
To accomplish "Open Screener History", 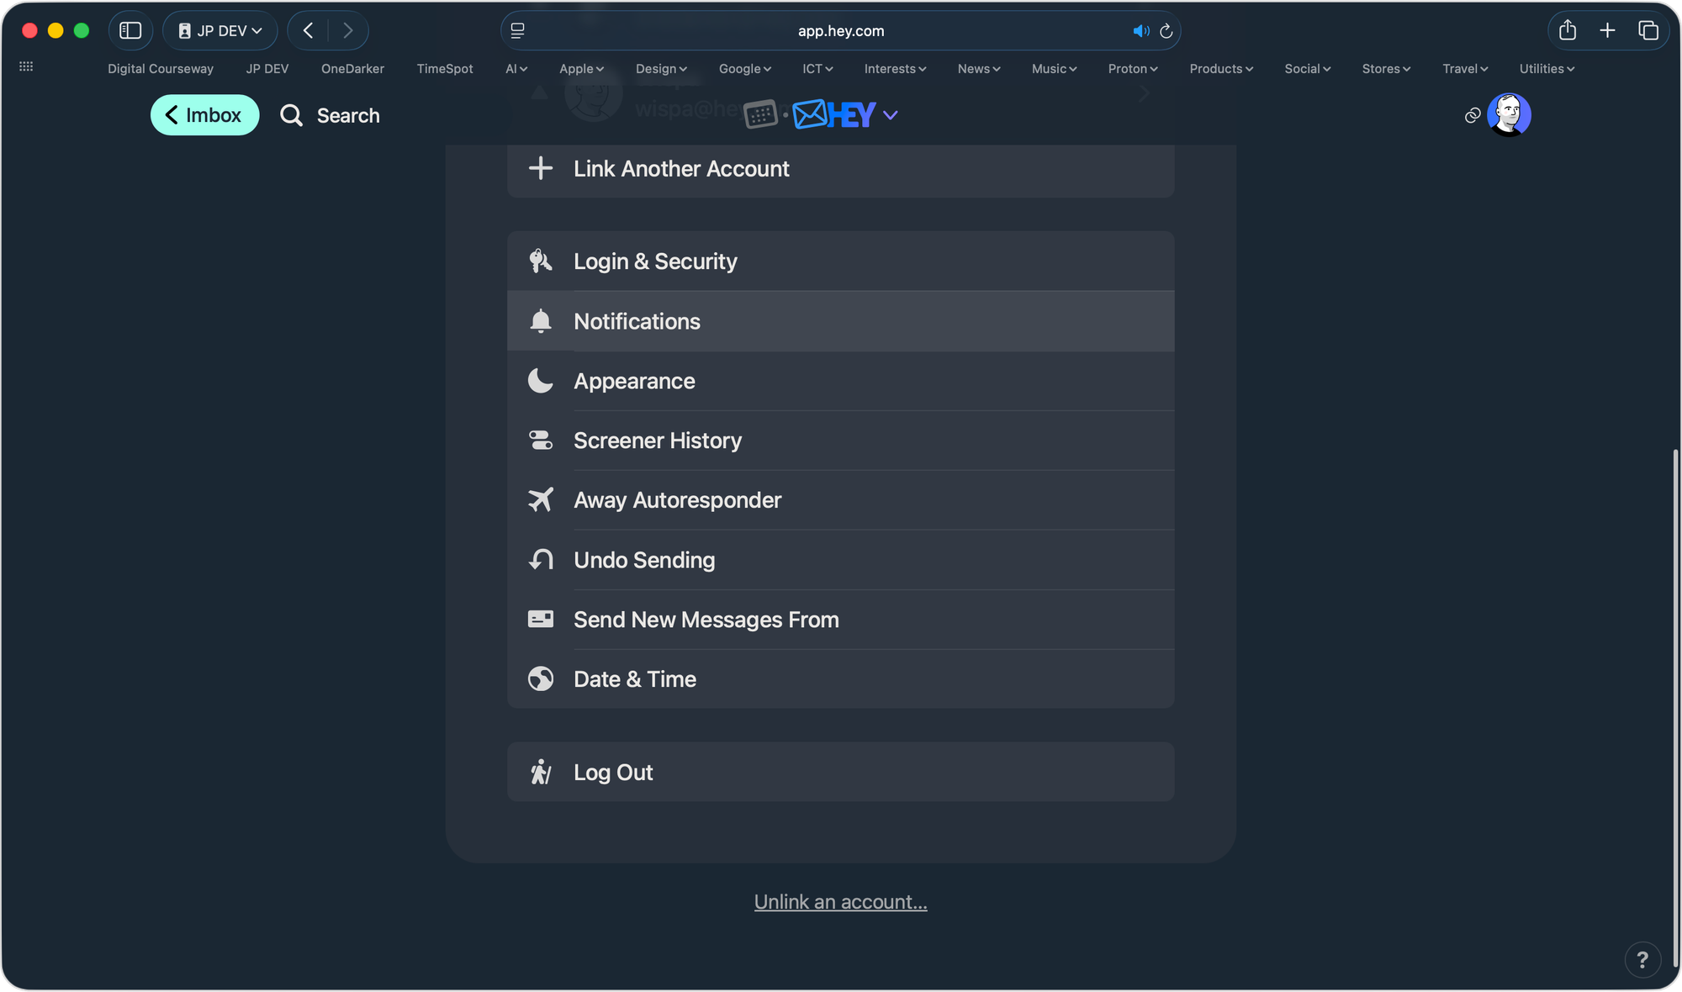I will (840, 441).
